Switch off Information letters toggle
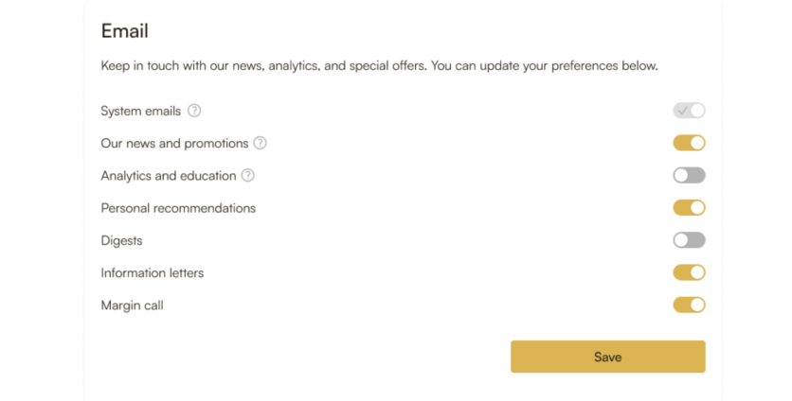 pyautogui.click(x=689, y=272)
